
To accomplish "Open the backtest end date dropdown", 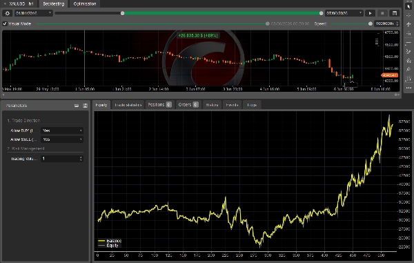I will pos(344,13).
